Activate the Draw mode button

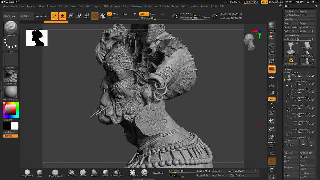[x=62, y=16]
